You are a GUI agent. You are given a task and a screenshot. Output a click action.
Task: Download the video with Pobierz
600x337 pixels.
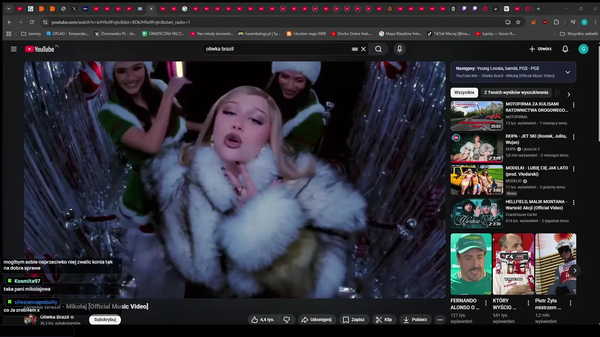point(415,320)
